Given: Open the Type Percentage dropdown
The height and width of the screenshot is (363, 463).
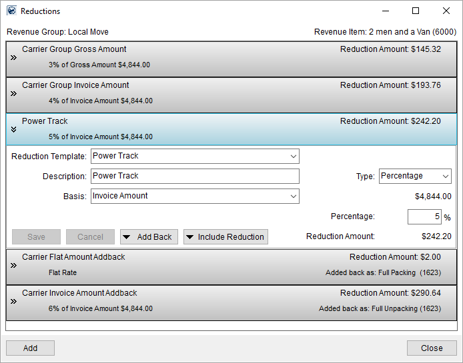Looking at the screenshot, I should 445,176.
